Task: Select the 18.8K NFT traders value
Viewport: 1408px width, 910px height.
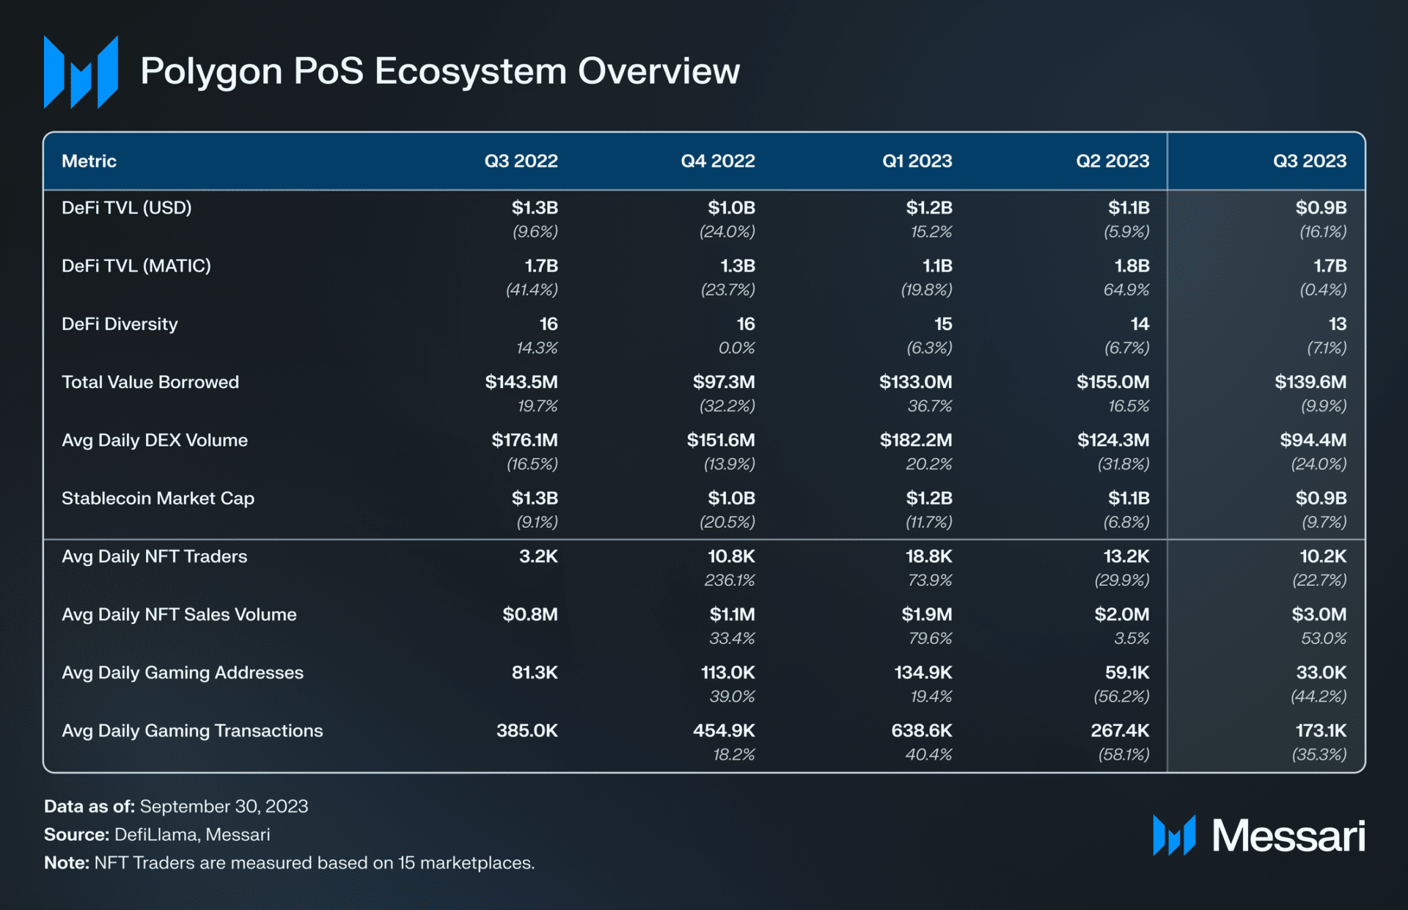Action: point(928,557)
